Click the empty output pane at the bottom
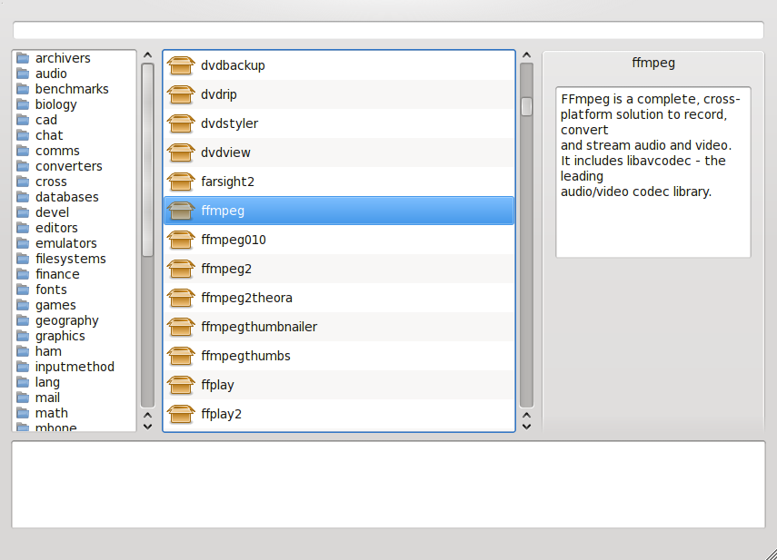The image size is (777, 560). point(389,485)
